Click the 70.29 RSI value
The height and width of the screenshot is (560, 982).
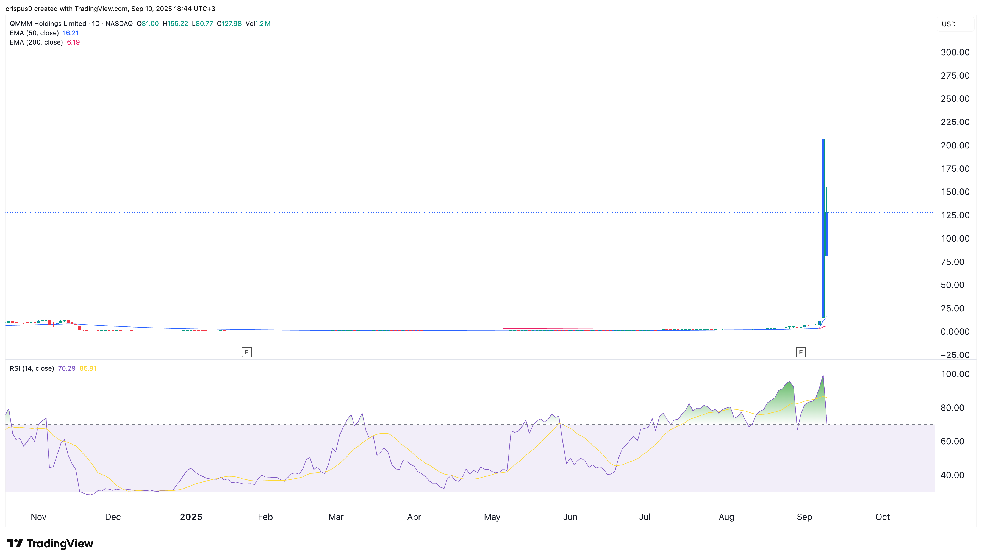coord(67,368)
